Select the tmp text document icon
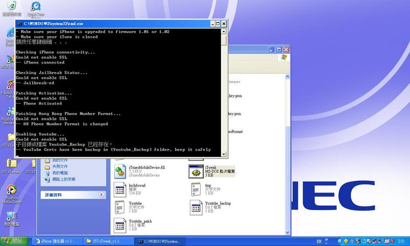The height and width of the screenshot is (246, 410). pos(196,189)
